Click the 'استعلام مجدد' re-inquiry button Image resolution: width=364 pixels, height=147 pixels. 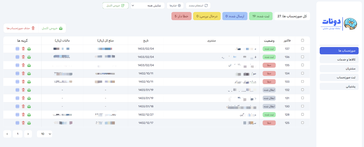[x=198, y=6]
